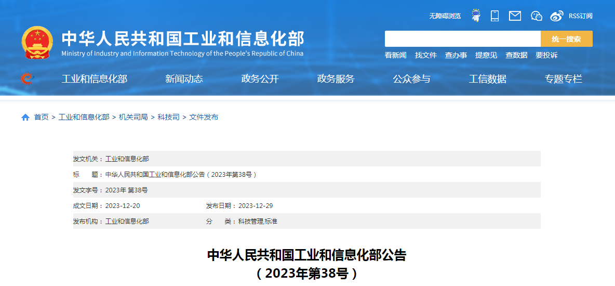
Task: Open the 政务公开 navigation menu
Action: coord(260,79)
